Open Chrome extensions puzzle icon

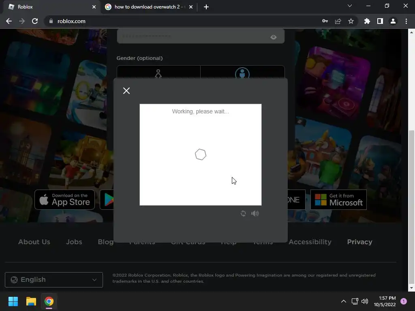coord(367,21)
